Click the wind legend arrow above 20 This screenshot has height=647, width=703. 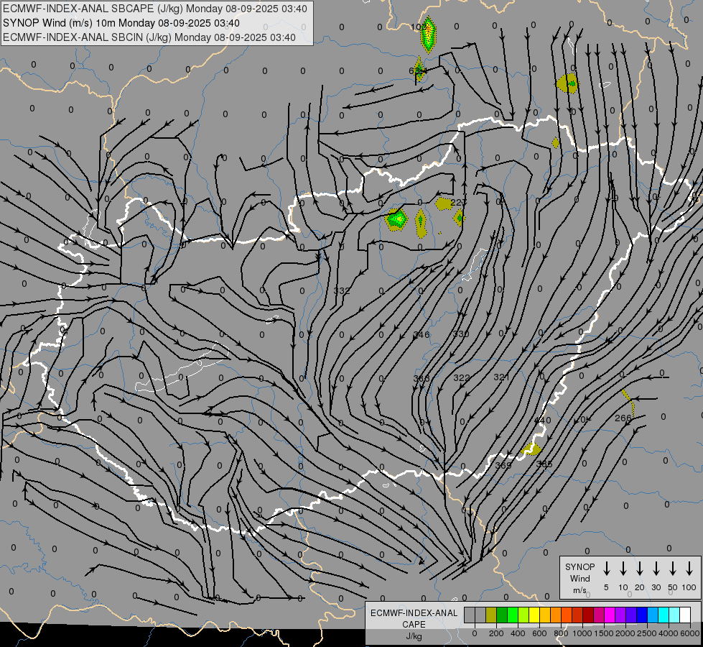(x=639, y=568)
